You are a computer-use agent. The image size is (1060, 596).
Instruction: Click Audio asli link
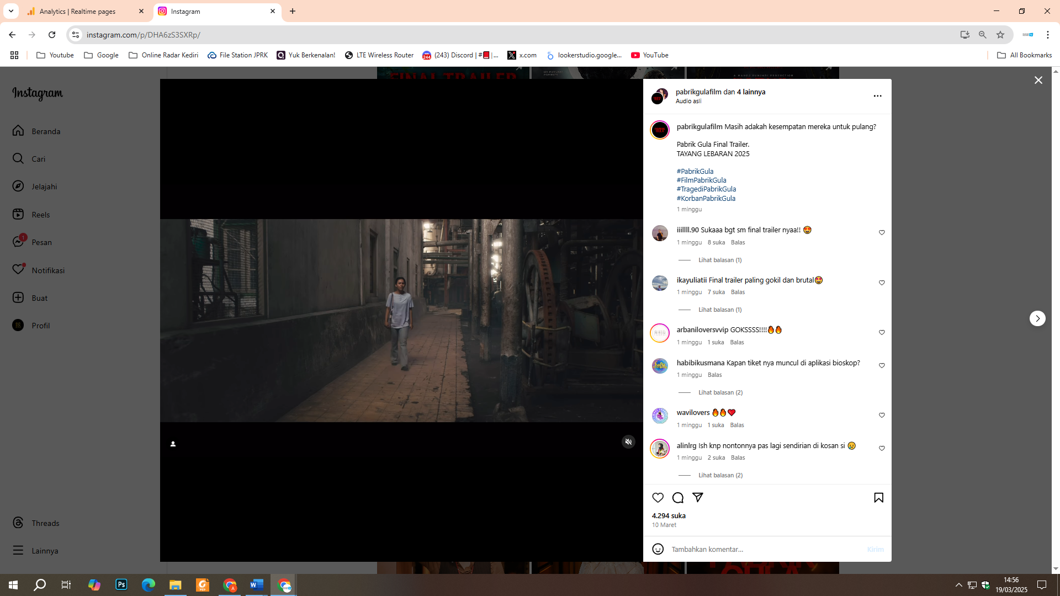click(x=688, y=101)
